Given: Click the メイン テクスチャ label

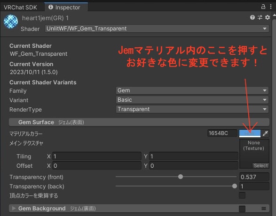Looking at the screenshot, I should (x=26, y=143).
